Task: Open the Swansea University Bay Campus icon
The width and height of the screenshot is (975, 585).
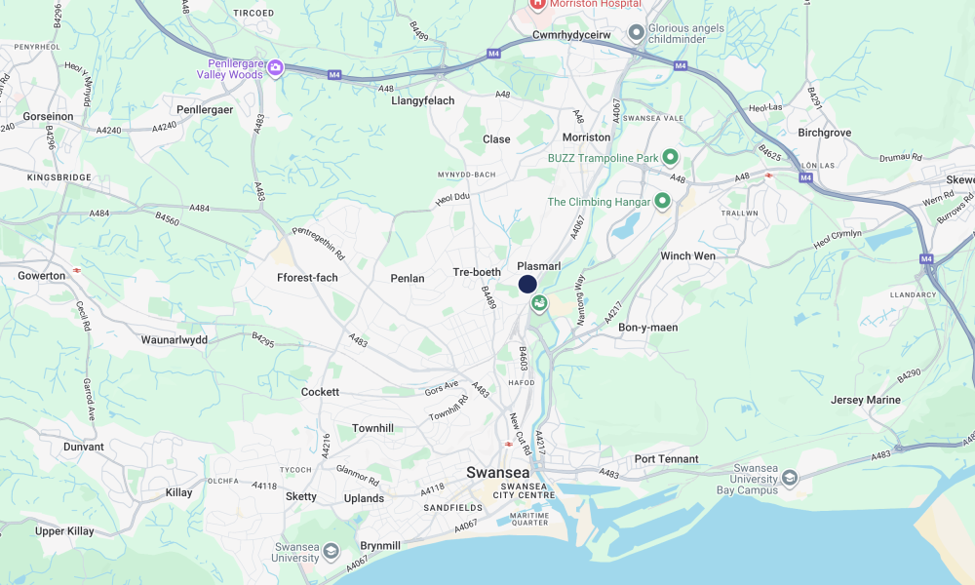Action: (789, 478)
